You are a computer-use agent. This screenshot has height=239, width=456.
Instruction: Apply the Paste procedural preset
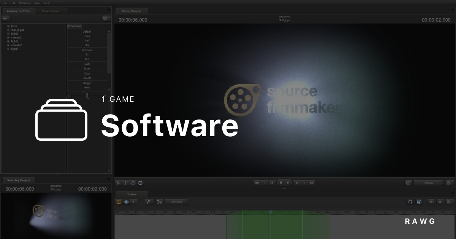pos(87,64)
